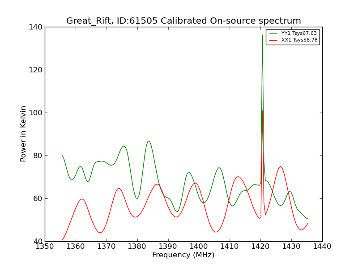Click the green YY1 spike peak near 1420 MHz
Viewport: 358px width, 268px height.
pyautogui.click(x=262, y=35)
